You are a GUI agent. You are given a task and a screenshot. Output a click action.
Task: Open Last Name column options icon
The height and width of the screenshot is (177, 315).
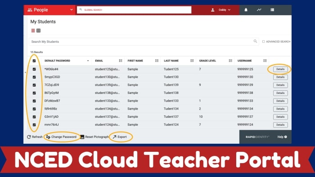(192, 61)
